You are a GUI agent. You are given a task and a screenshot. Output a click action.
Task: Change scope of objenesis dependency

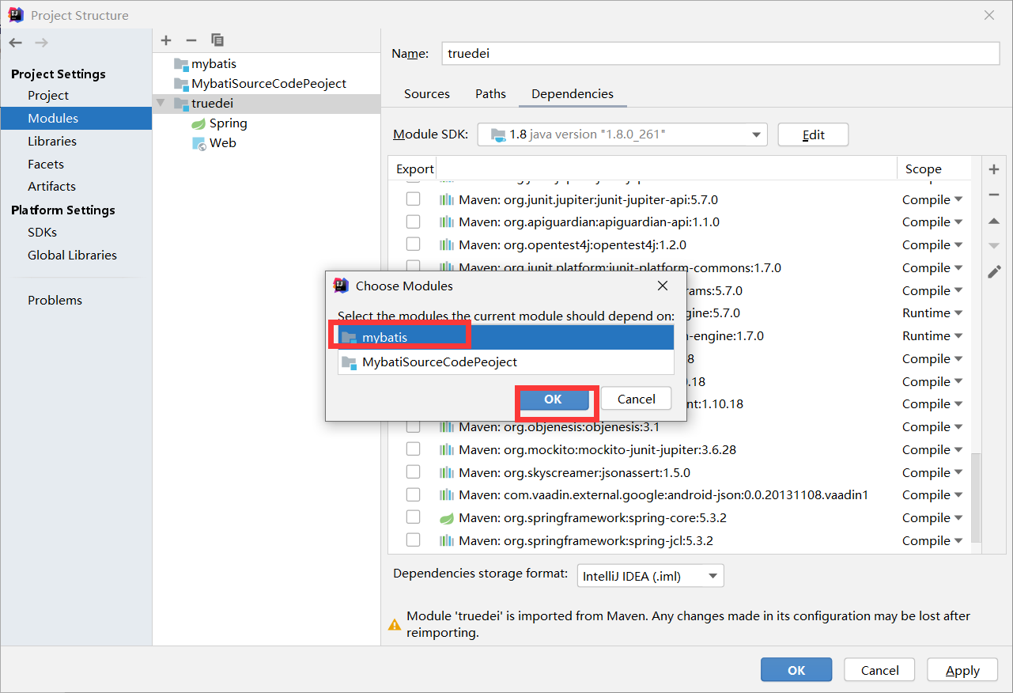[932, 427]
